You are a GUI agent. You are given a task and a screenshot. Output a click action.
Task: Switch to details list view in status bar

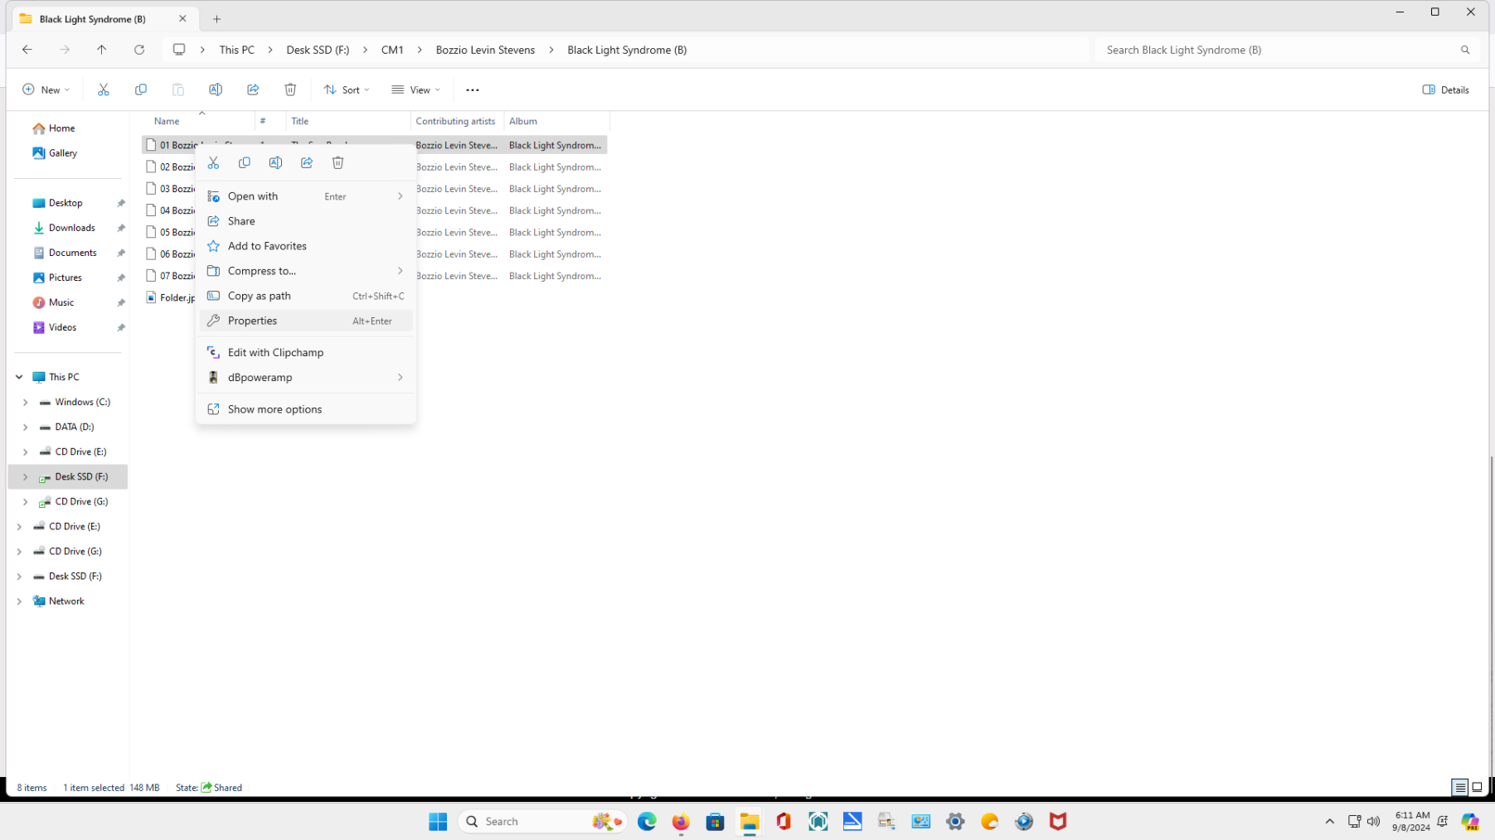pos(1460,787)
